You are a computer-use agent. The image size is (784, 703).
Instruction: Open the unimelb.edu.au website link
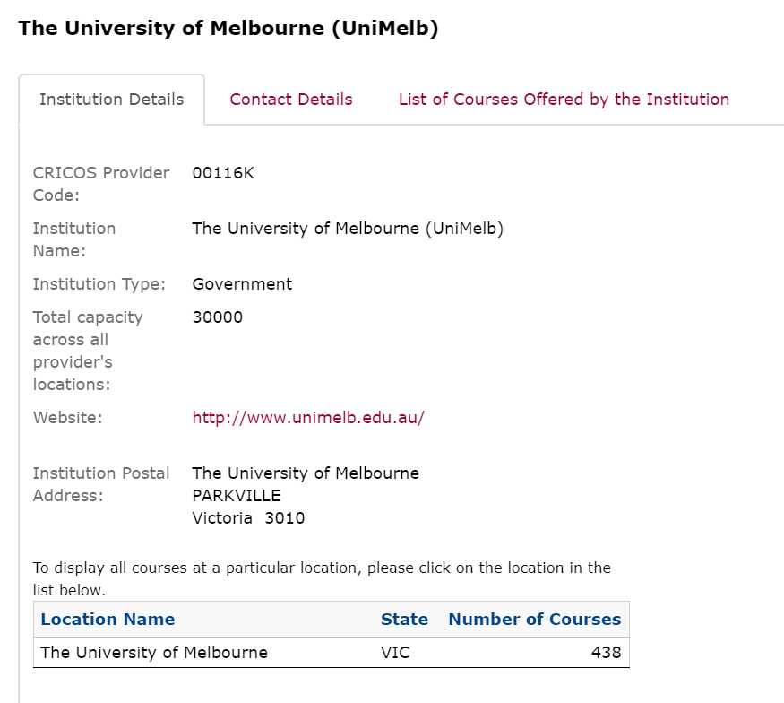(x=308, y=417)
